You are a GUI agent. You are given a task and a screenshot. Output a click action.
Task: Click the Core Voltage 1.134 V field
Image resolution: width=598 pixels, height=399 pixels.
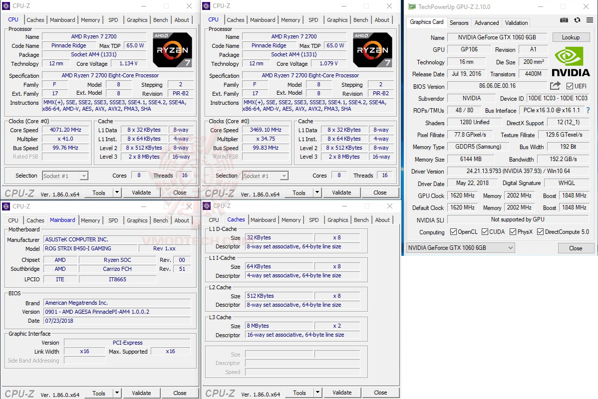[128, 64]
